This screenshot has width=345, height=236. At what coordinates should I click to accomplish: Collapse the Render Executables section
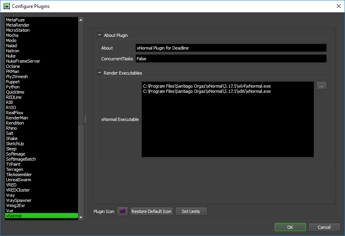(x=99, y=73)
